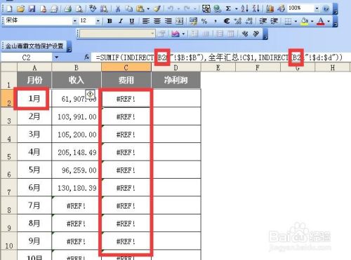Apply Currency style icon

(193, 21)
